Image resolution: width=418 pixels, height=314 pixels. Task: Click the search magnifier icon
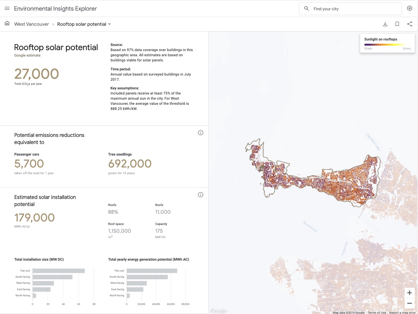tap(306, 9)
